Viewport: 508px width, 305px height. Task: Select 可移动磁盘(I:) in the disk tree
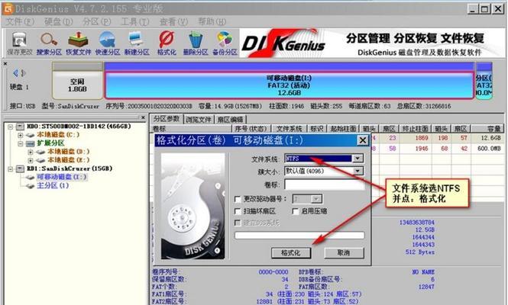tap(62, 177)
